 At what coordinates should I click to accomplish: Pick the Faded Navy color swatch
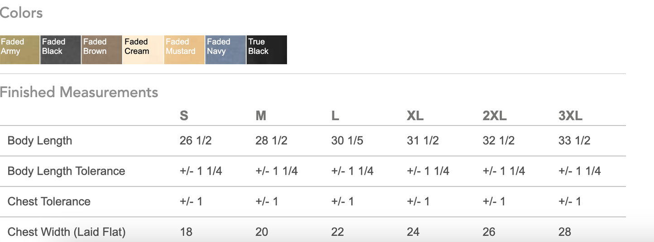click(x=225, y=50)
